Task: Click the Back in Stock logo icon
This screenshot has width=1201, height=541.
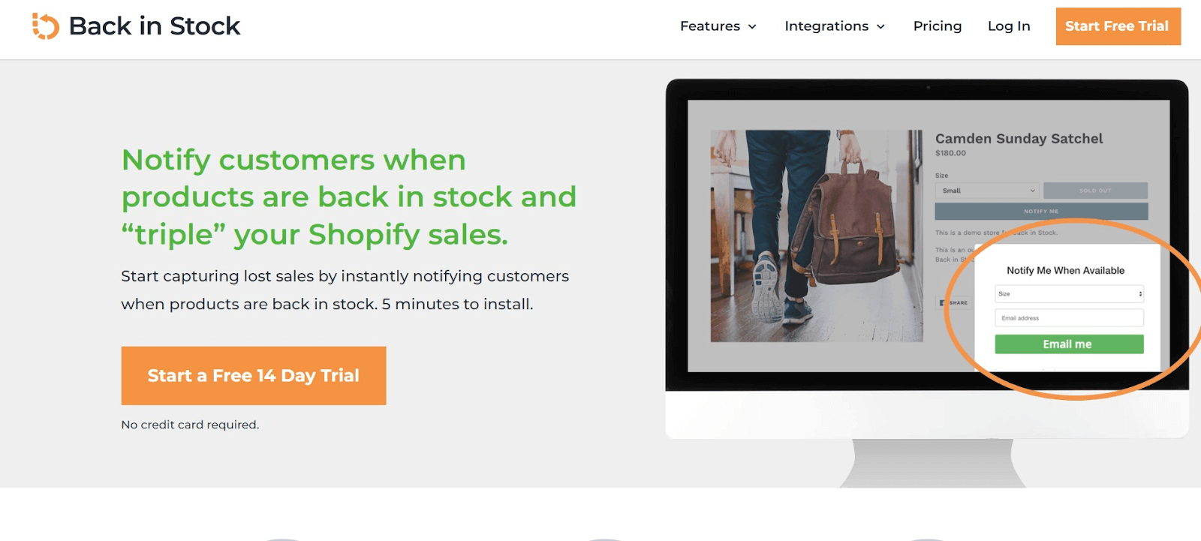Action: [x=45, y=26]
